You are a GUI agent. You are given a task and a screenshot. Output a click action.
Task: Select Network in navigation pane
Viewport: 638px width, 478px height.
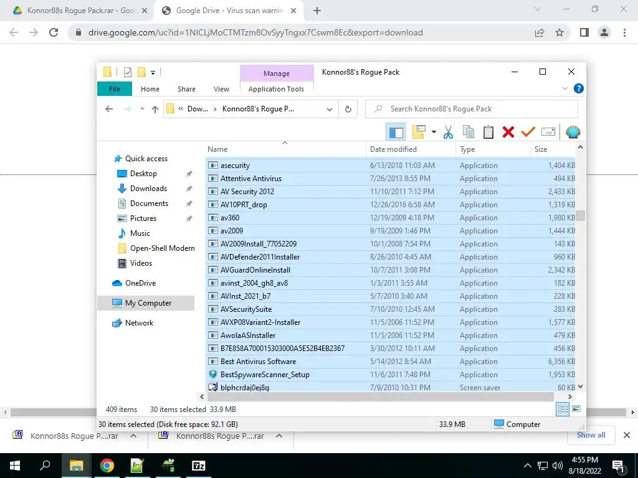(139, 323)
